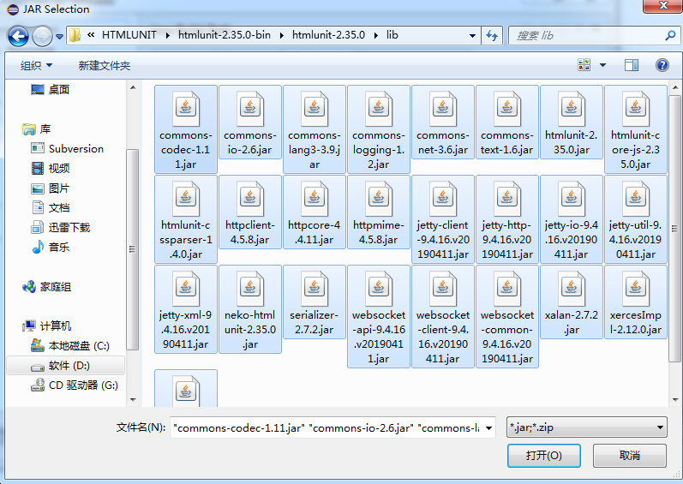Click the change view icon
Viewport: 683px width, 484px height.
pyautogui.click(x=584, y=65)
